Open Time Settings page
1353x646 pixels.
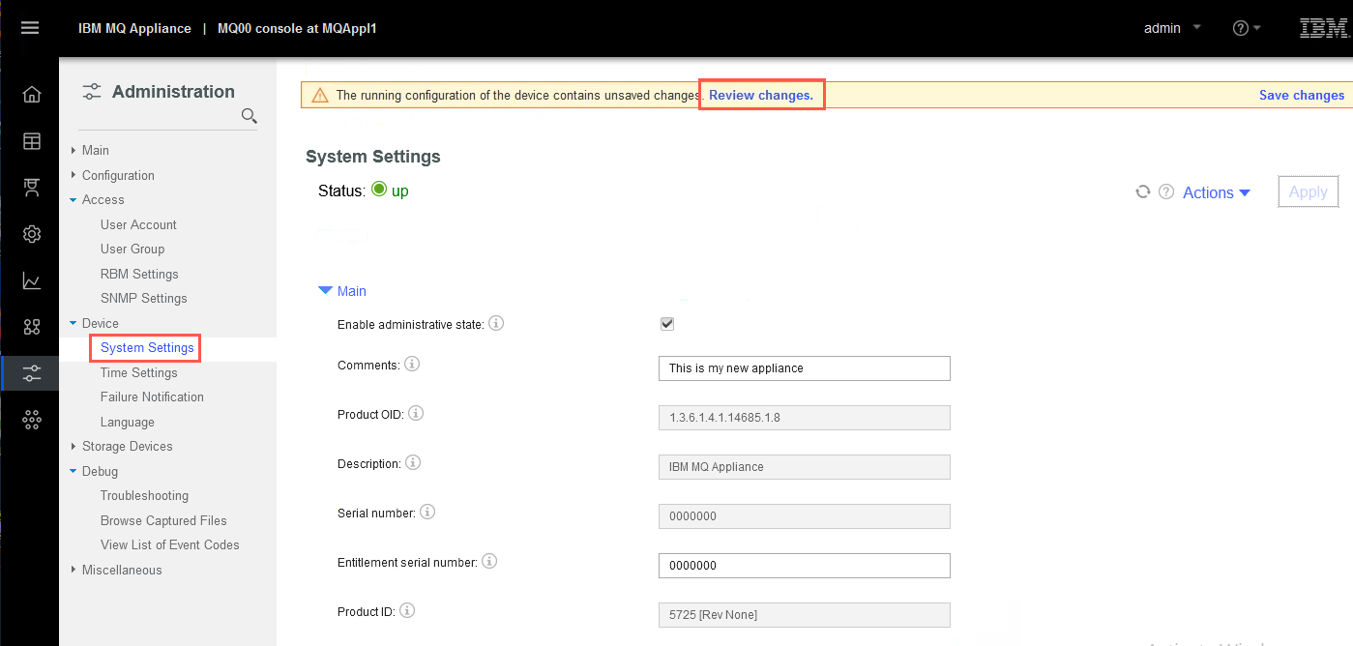point(139,372)
